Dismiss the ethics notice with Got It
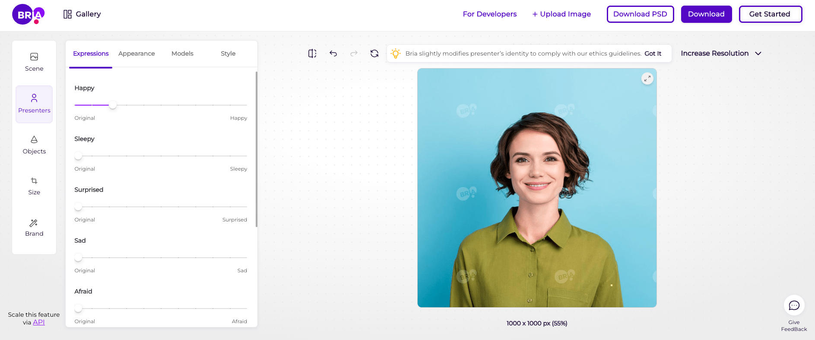 click(653, 53)
